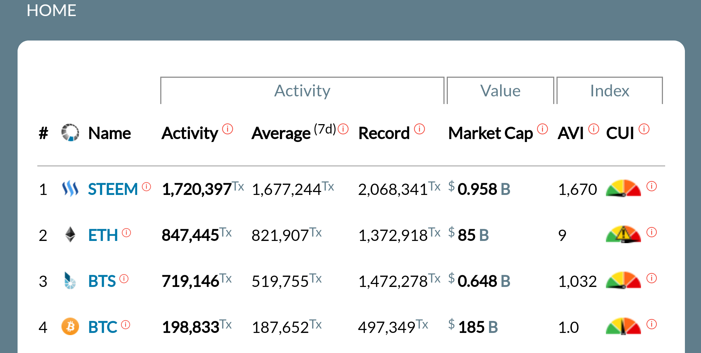Open info icon beside the STEEM name
This screenshot has height=353, width=701.
146,187
